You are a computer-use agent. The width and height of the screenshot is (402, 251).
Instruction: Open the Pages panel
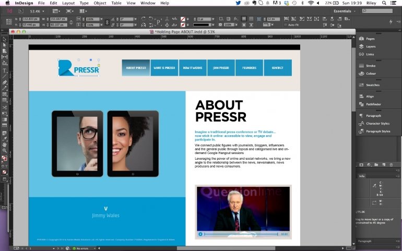click(370, 39)
